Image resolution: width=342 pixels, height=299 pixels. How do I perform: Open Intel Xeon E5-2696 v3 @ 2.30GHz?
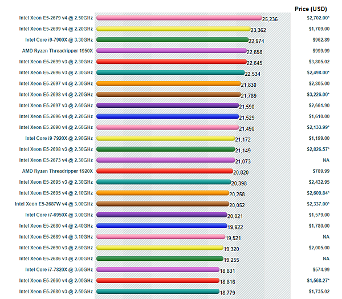[x=56, y=72]
